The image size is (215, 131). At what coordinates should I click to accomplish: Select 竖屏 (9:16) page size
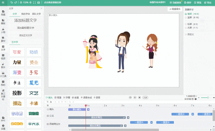point(192,18)
